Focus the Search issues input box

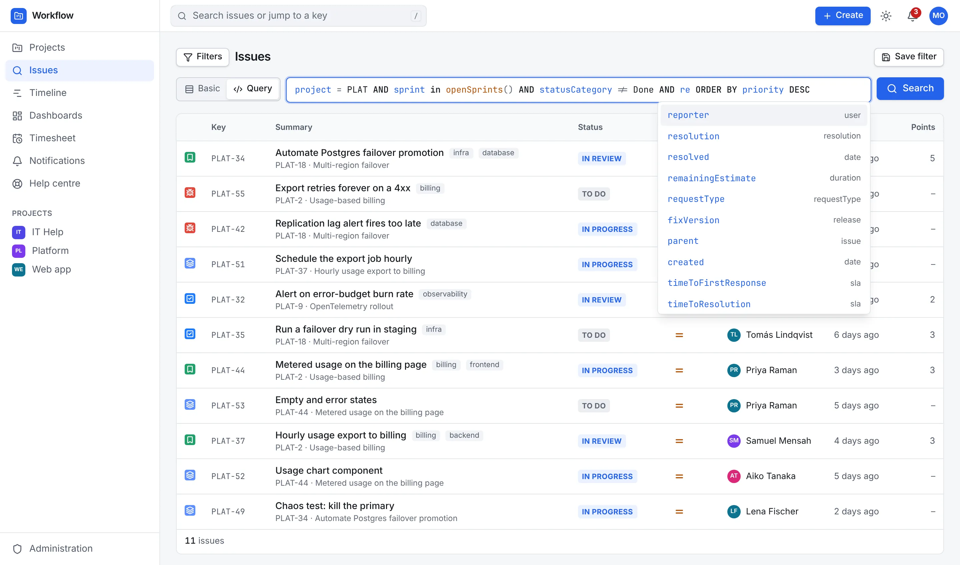pyautogui.click(x=298, y=16)
